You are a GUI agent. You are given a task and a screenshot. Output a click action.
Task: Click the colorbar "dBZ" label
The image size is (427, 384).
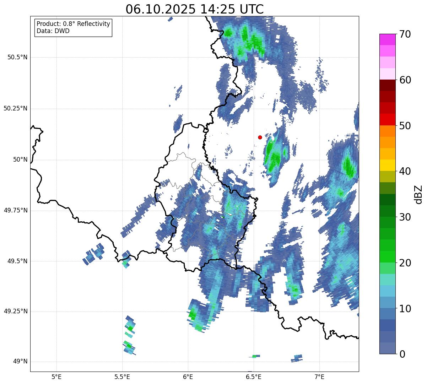coord(418,194)
